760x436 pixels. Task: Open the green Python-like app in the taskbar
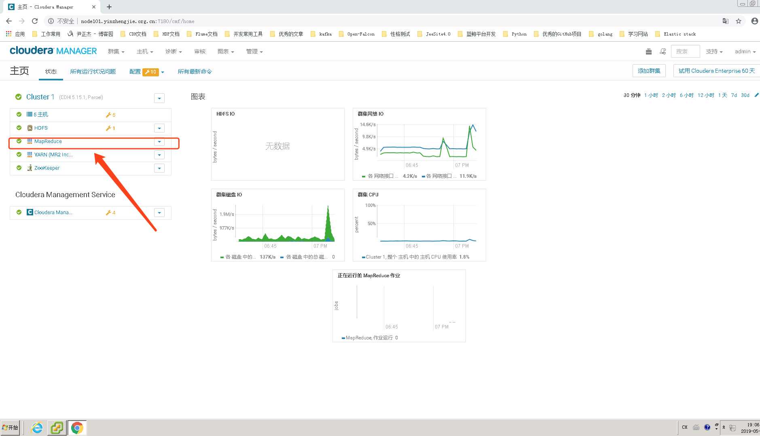coord(57,428)
